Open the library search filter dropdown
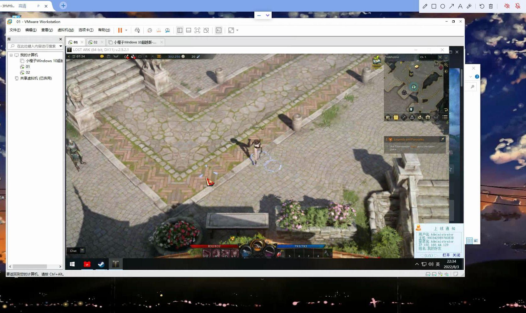Image resolution: width=526 pixels, height=313 pixels. (x=61, y=46)
